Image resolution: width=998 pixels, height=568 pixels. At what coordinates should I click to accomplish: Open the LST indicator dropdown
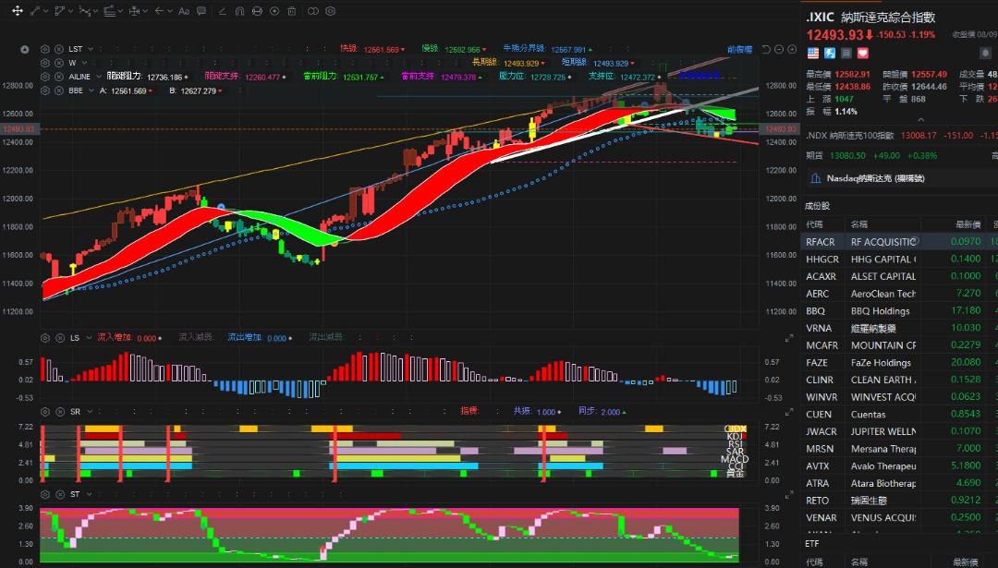(x=91, y=49)
